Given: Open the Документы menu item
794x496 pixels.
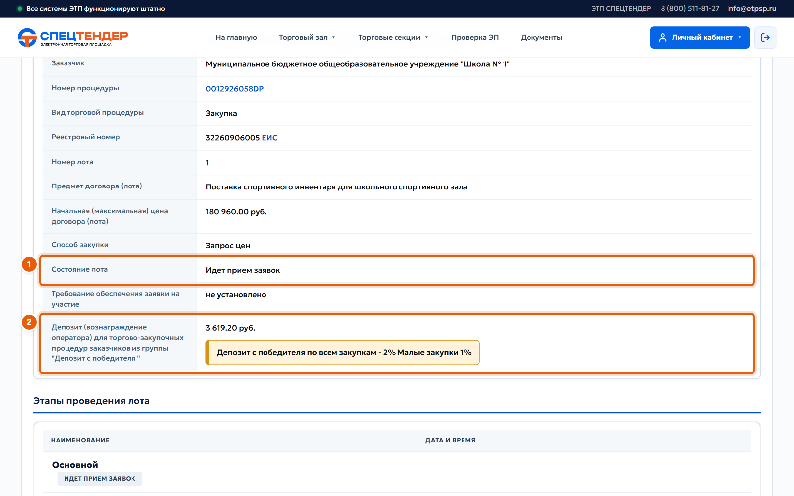Looking at the screenshot, I should 541,37.
